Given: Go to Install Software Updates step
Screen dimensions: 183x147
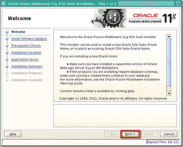Looking at the screenshot, I should tap(29, 39).
